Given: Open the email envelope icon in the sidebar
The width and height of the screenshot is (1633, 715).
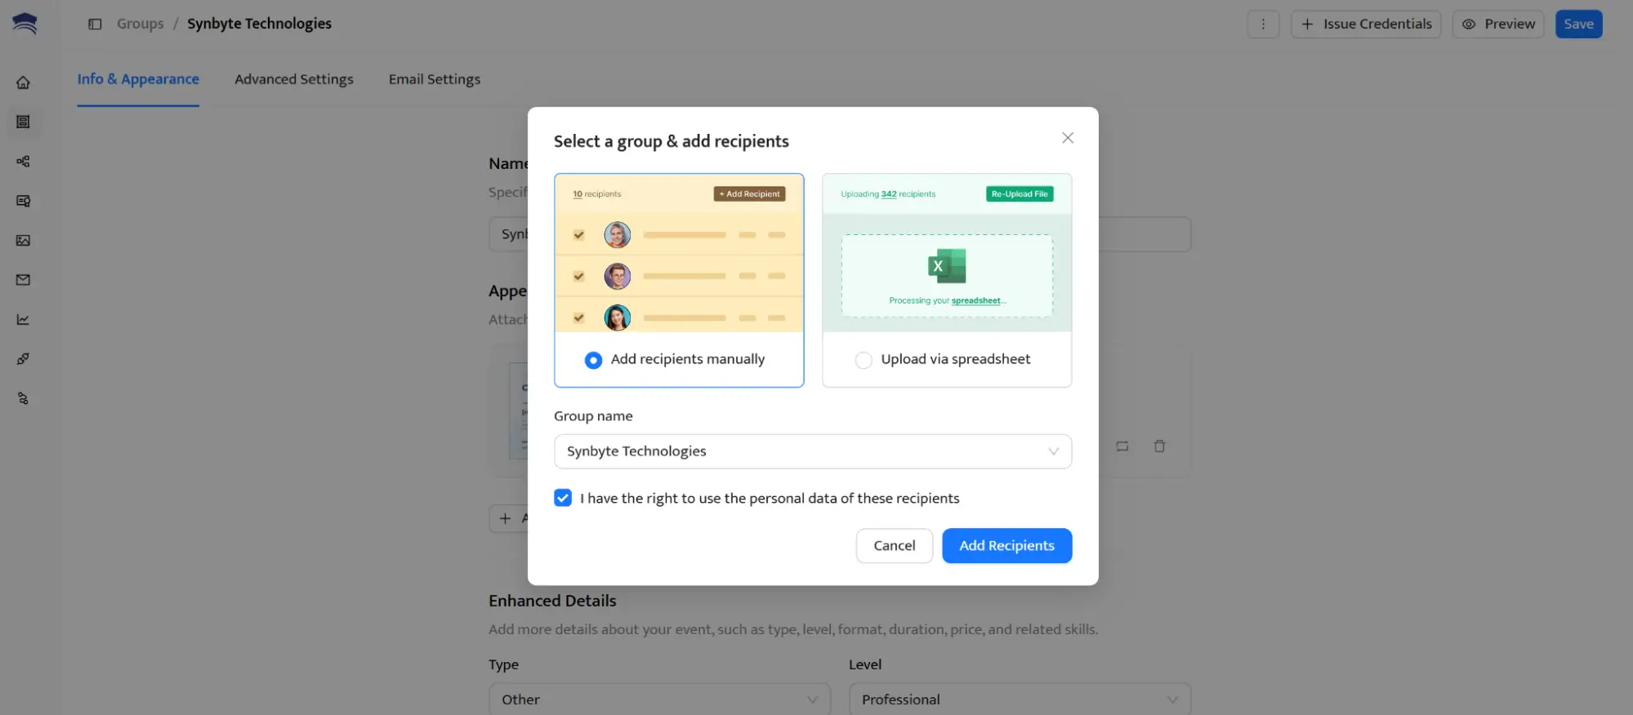Looking at the screenshot, I should click(23, 280).
